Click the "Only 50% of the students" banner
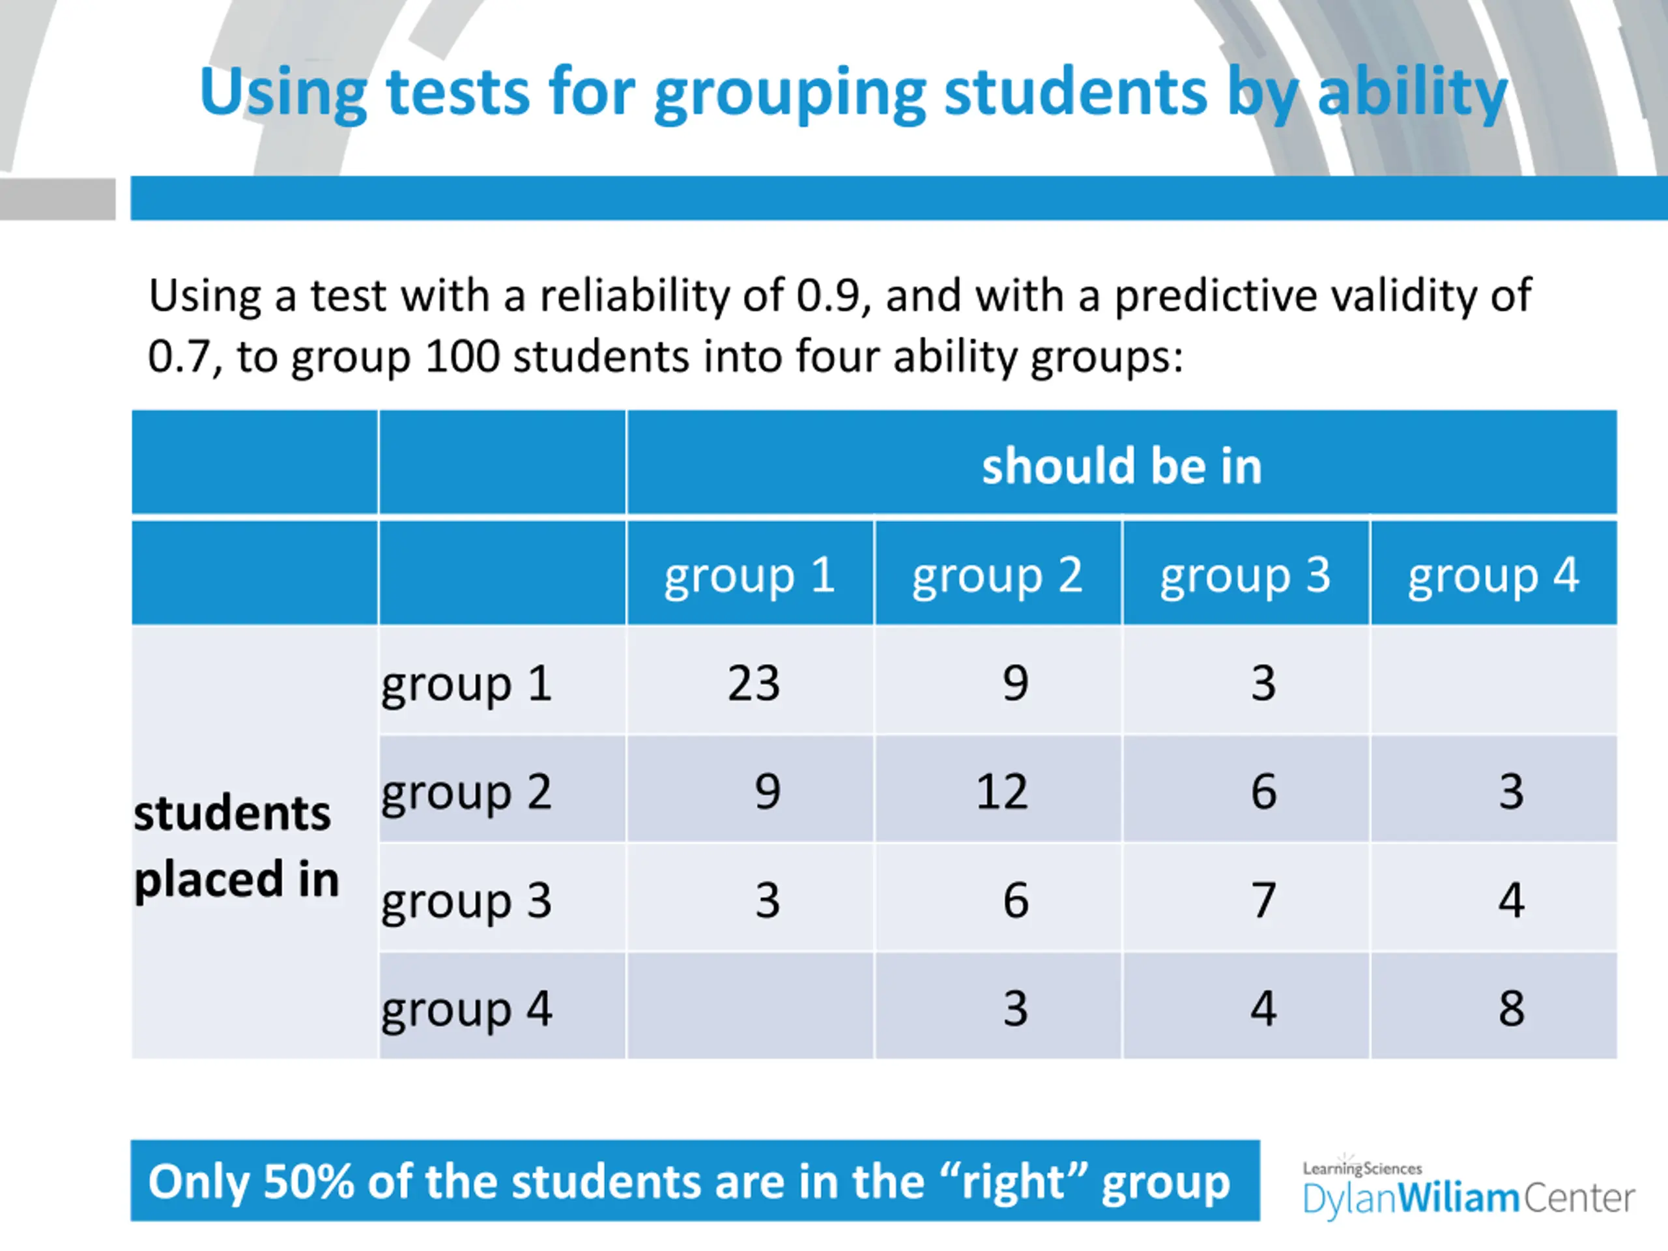 point(694,1181)
